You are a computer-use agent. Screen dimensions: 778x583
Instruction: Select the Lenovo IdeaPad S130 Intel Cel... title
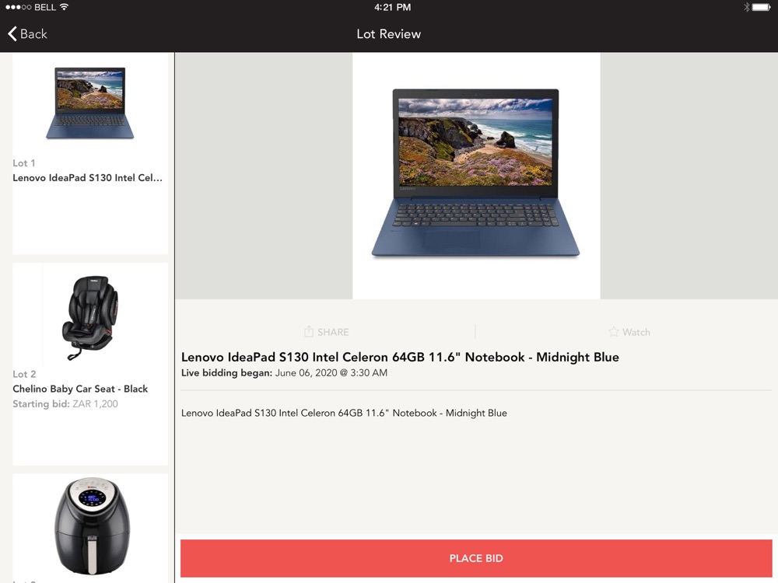[87, 177]
